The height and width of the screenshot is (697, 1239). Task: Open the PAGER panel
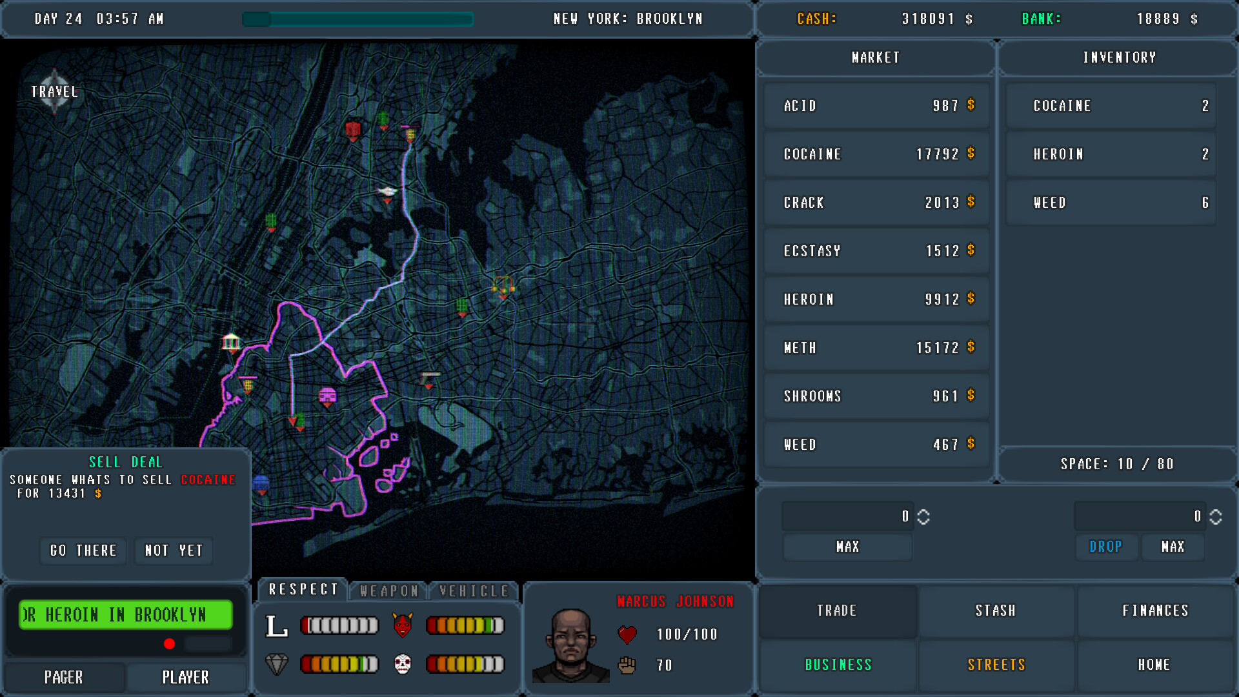pyautogui.click(x=63, y=677)
